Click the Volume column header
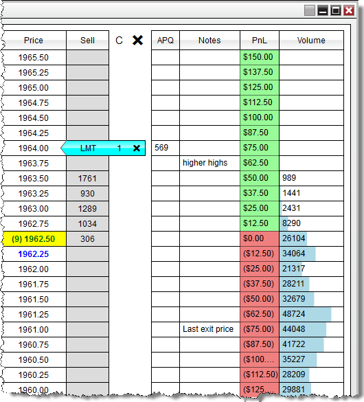 [x=312, y=41]
